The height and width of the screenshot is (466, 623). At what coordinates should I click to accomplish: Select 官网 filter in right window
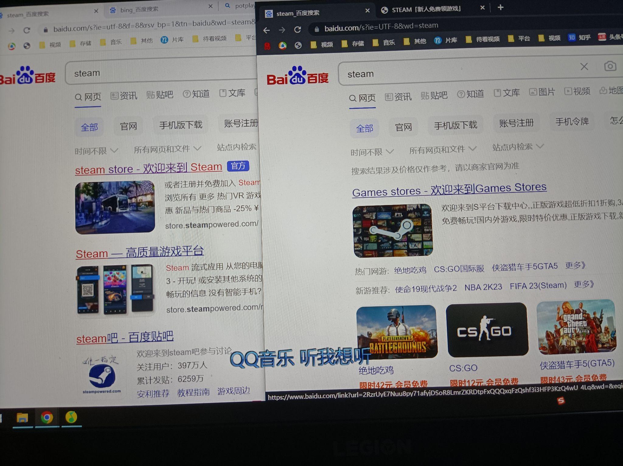click(x=403, y=127)
